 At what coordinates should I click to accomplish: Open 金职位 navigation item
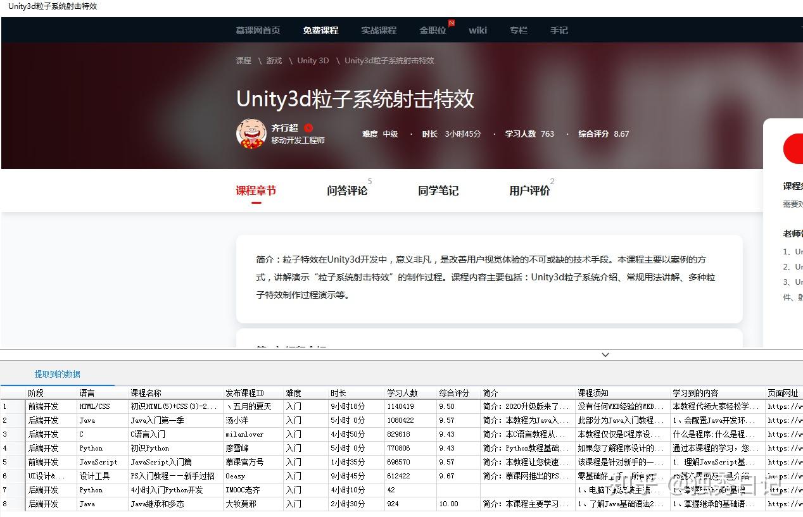(x=433, y=30)
